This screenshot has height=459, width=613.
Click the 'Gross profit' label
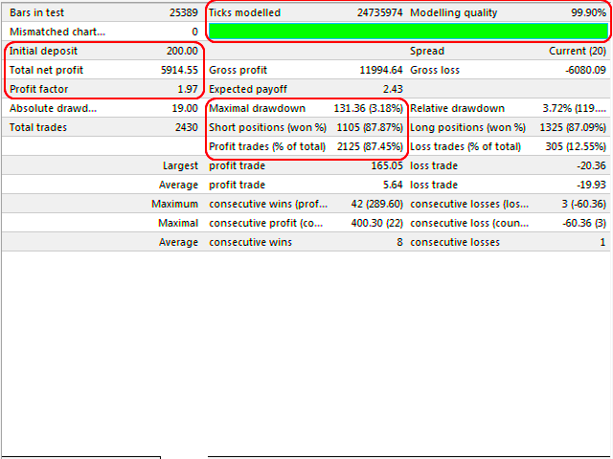pyautogui.click(x=238, y=70)
